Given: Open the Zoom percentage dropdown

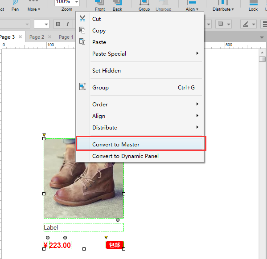Looking at the screenshot, I should (77, 2).
